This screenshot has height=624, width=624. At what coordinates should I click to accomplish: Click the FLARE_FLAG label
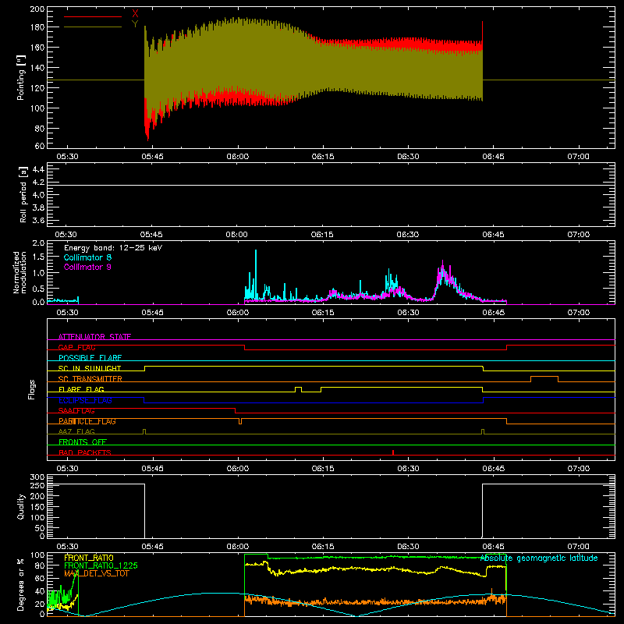click(81, 389)
